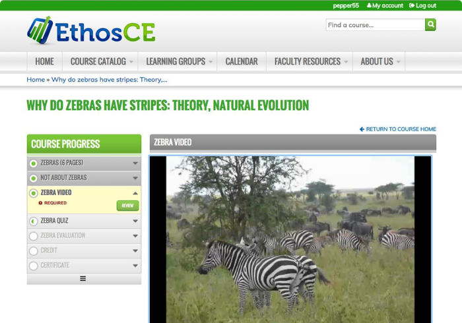
Task: Expand the Certificate section arrow
Action: pos(135,266)
